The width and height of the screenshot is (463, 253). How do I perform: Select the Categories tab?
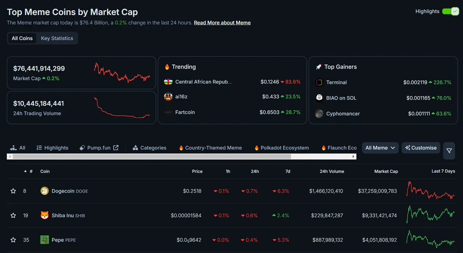pyautogui.click(x=149, y=148)
